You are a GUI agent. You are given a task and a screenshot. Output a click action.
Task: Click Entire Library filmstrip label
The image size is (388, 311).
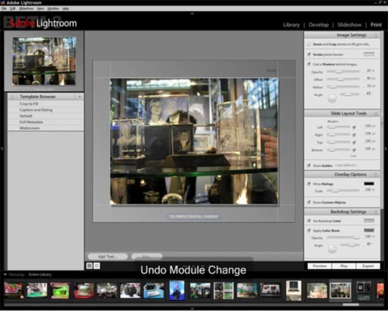coord(40,275)
